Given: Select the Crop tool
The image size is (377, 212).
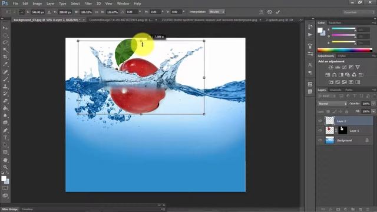Looking at the screenshot, I should (x=5, y=57).
